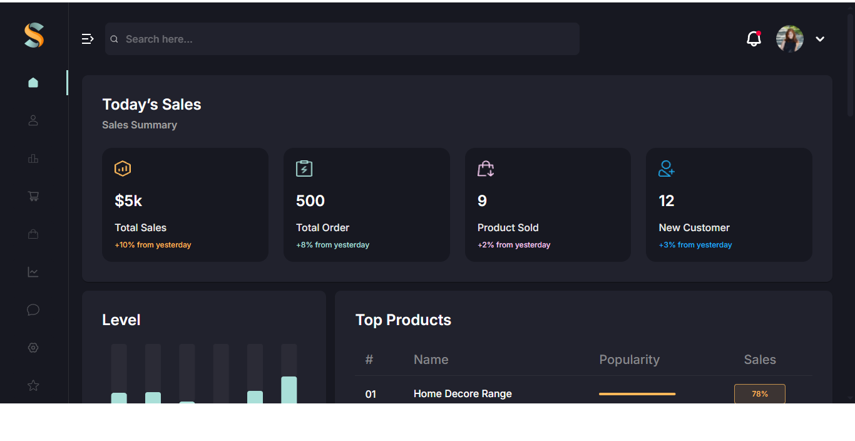The width and height of the screenshot is (855, 441).
Task: Click the notification bell icon
Action: 754,38
